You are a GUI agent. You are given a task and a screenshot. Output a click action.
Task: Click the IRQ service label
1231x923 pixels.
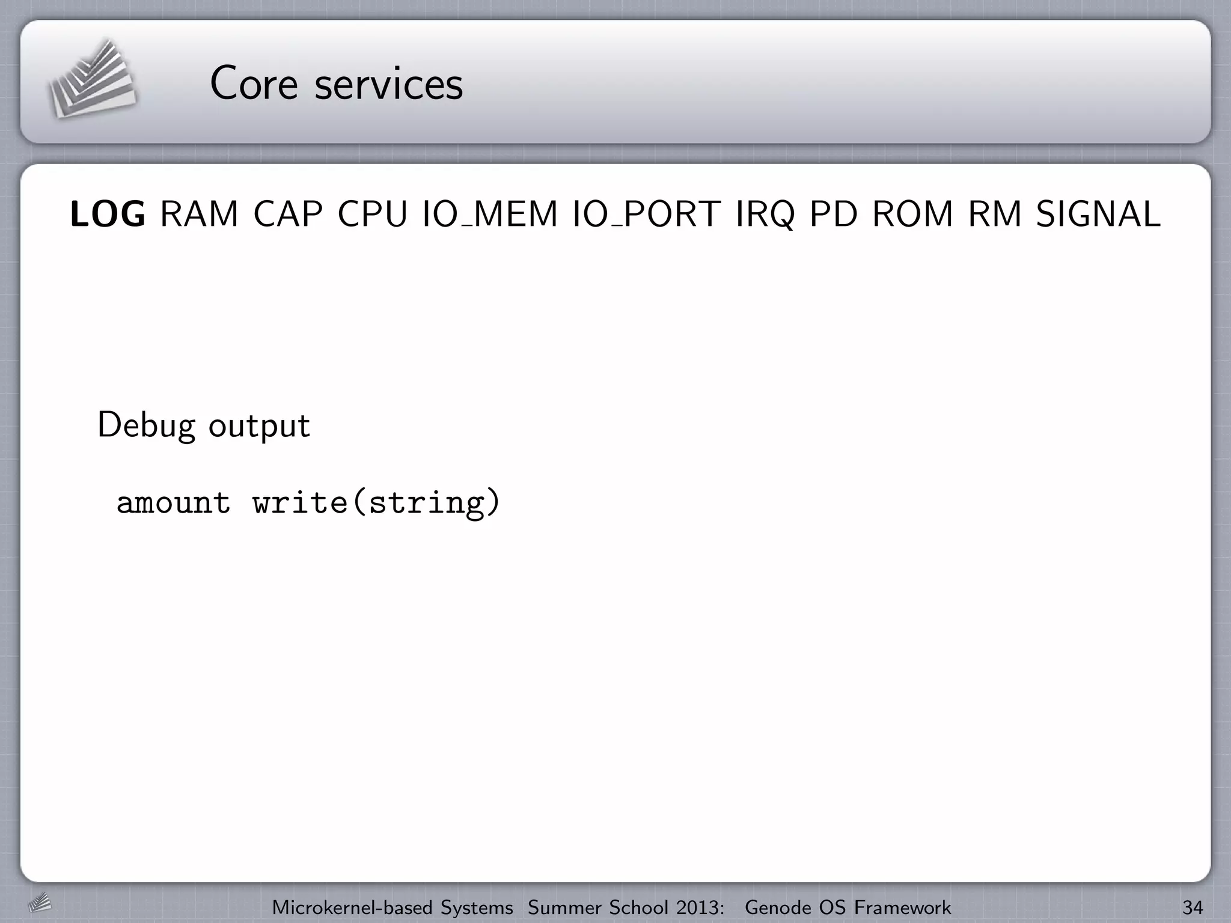click(765, 215)
